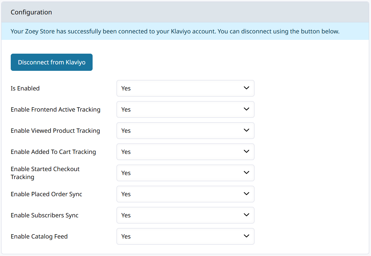Click the Disconnect from Klaviyo button

point(52,62)
